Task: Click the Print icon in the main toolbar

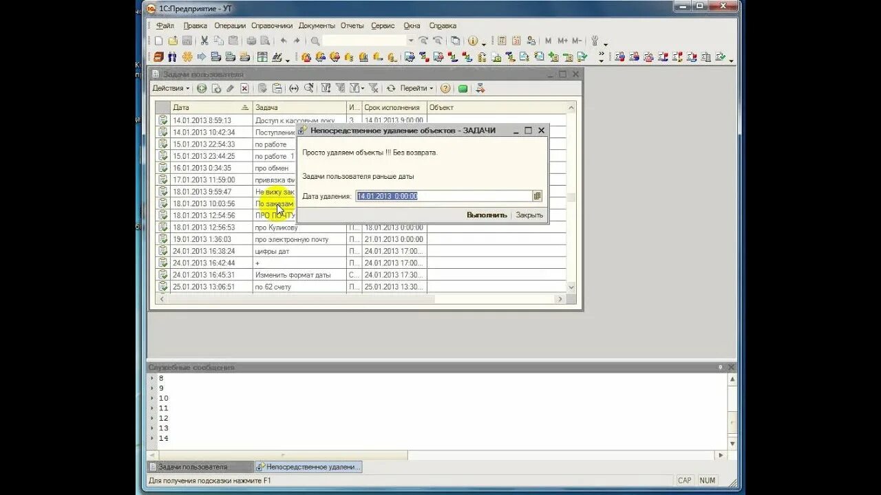Action: pos(251,41)
